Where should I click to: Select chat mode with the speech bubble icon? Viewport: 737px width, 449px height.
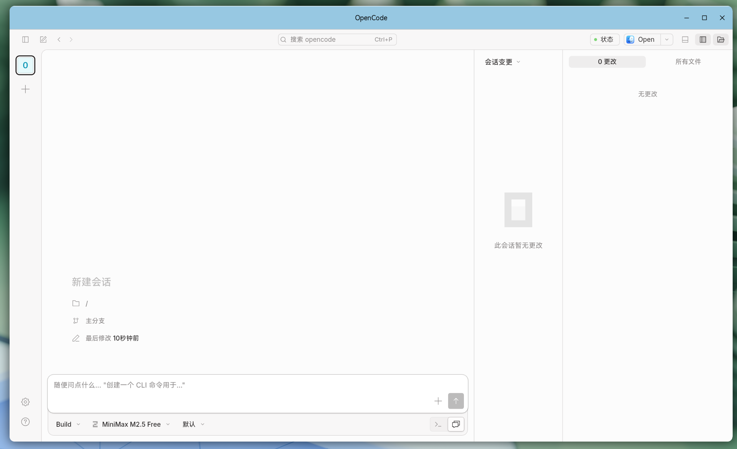tap(456, 424)
